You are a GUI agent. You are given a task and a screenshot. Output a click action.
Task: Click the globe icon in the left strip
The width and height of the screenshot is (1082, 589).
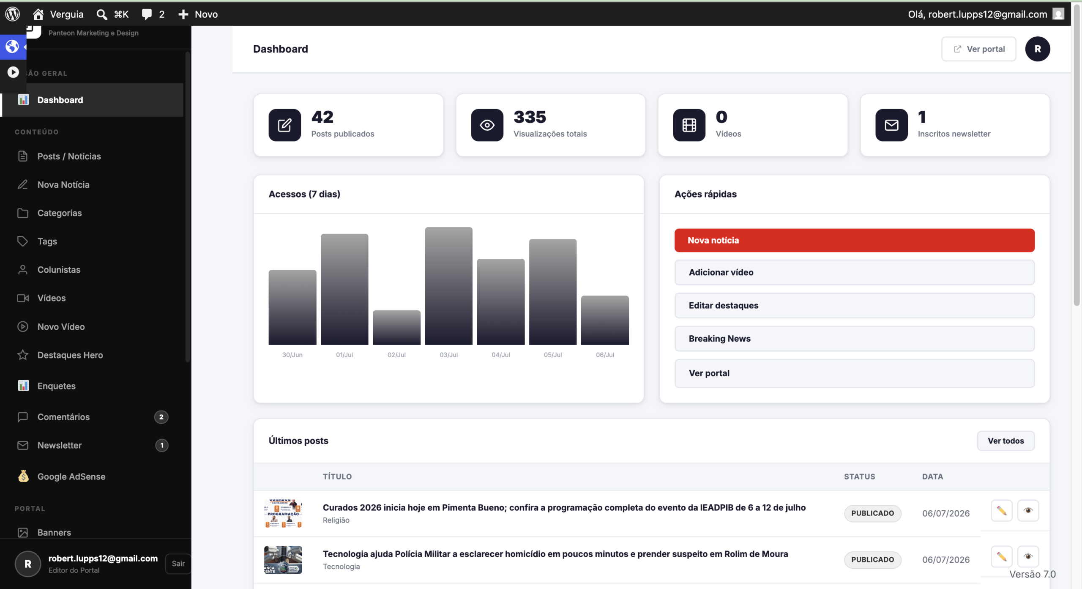[x=13, y=47]
